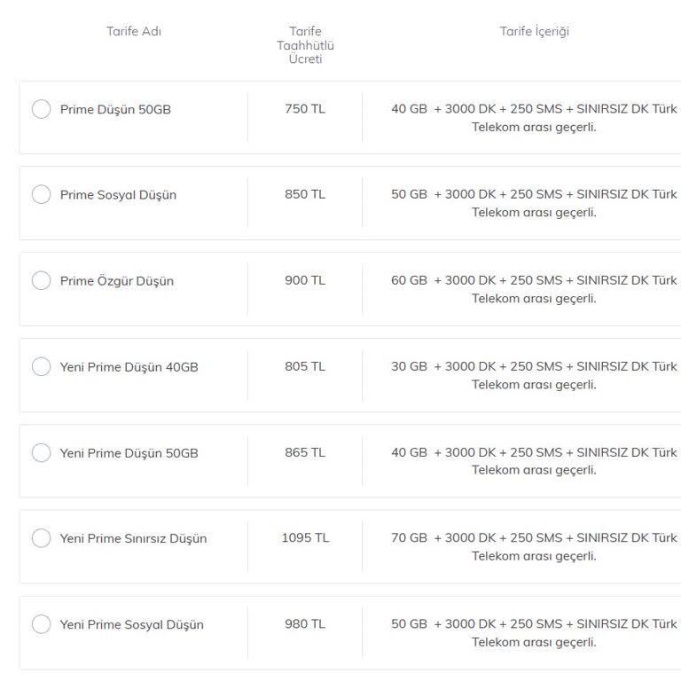
Task: Click the Yeni Prime Sınırsız Düşün name label
Action: [x=133, y=538]
